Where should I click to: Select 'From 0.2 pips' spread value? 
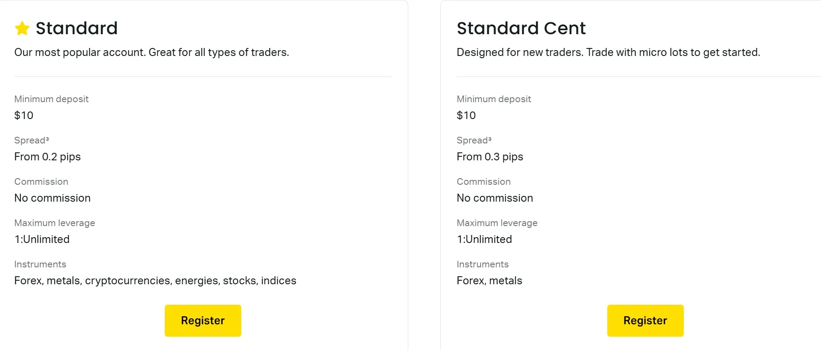[48, 156]
